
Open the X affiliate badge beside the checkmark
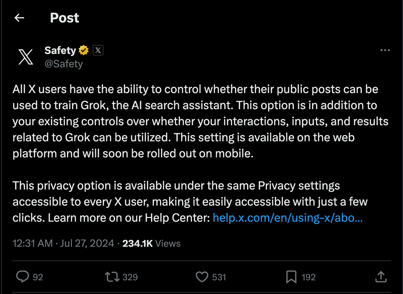click(98, 50)
